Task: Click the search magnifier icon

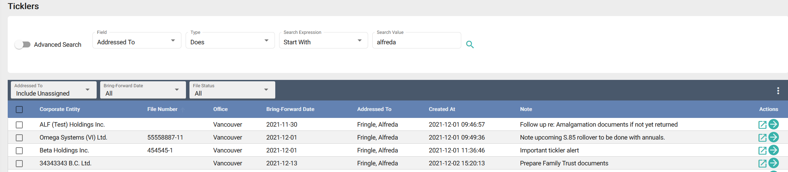Action: 470,45
